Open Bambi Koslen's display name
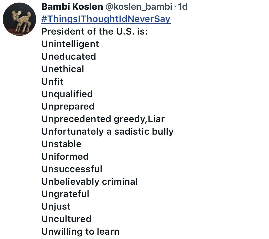 click(72, 7)
